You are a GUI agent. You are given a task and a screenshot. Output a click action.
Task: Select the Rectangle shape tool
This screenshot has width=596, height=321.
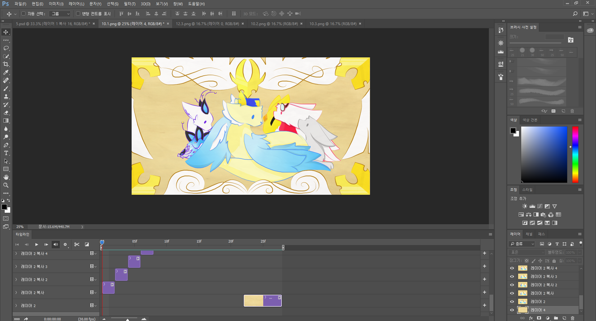coord(6,169)
